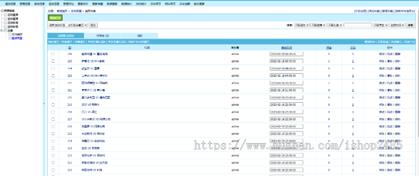The image size is (419, 176).
Task: Tick the checkbox for row ID 225
Action: (x=53, y=61)
